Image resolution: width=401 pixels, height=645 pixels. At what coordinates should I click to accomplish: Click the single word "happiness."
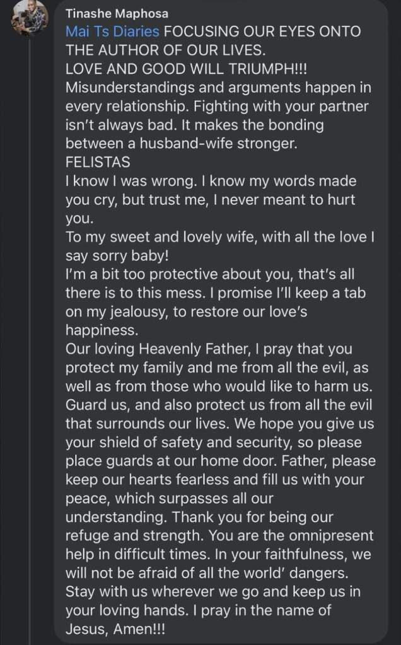100,330
